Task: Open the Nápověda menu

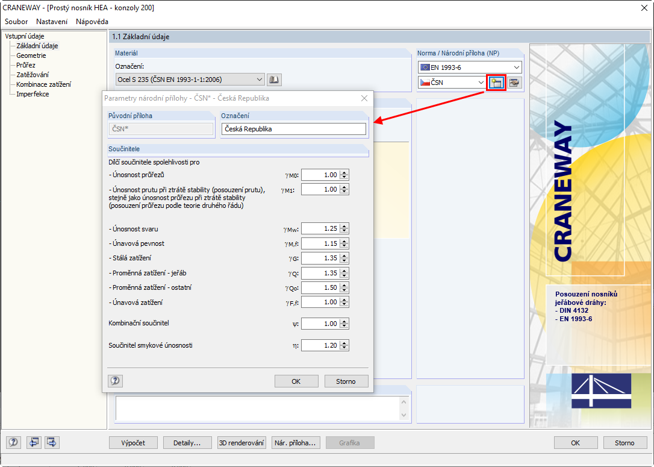Action: (92, 21)
